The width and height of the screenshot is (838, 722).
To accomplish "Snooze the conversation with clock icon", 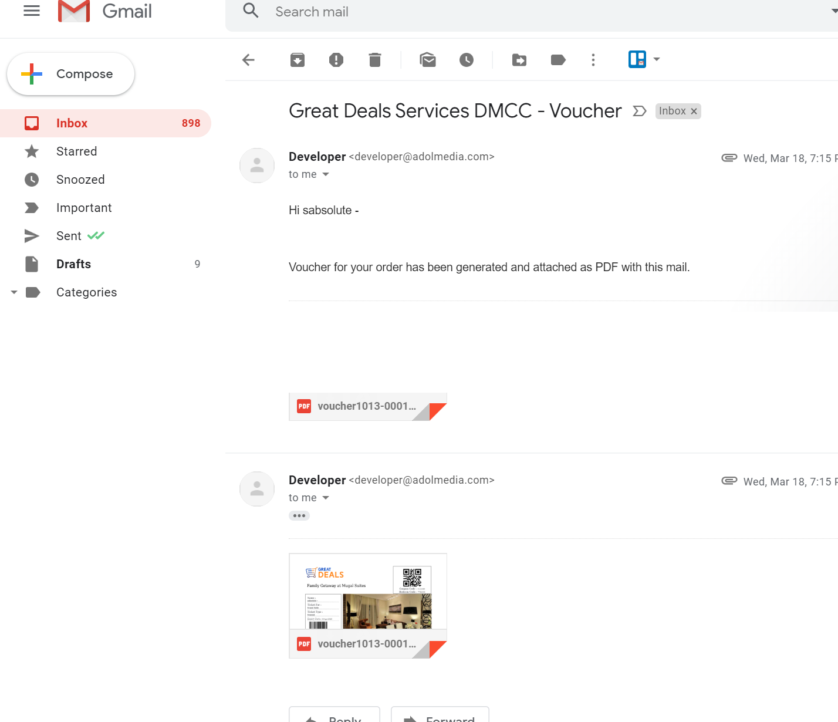I will 467,60.
